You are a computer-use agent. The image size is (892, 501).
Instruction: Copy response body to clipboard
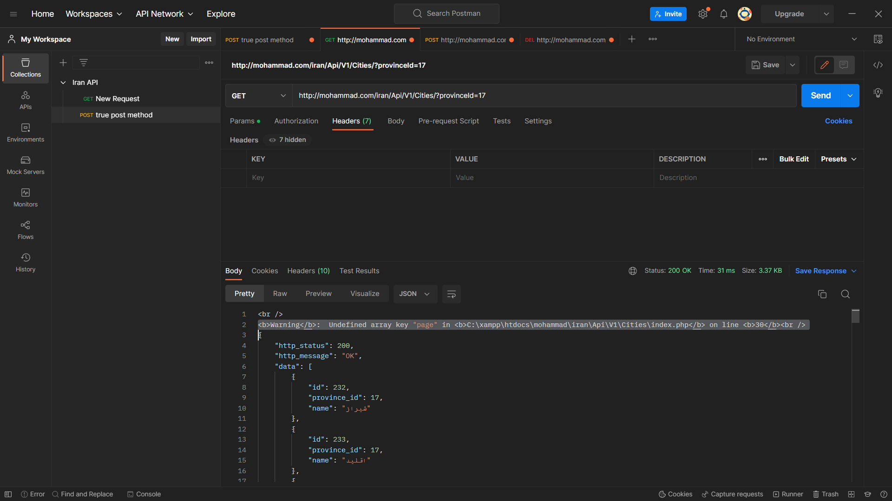pos(822,294)
